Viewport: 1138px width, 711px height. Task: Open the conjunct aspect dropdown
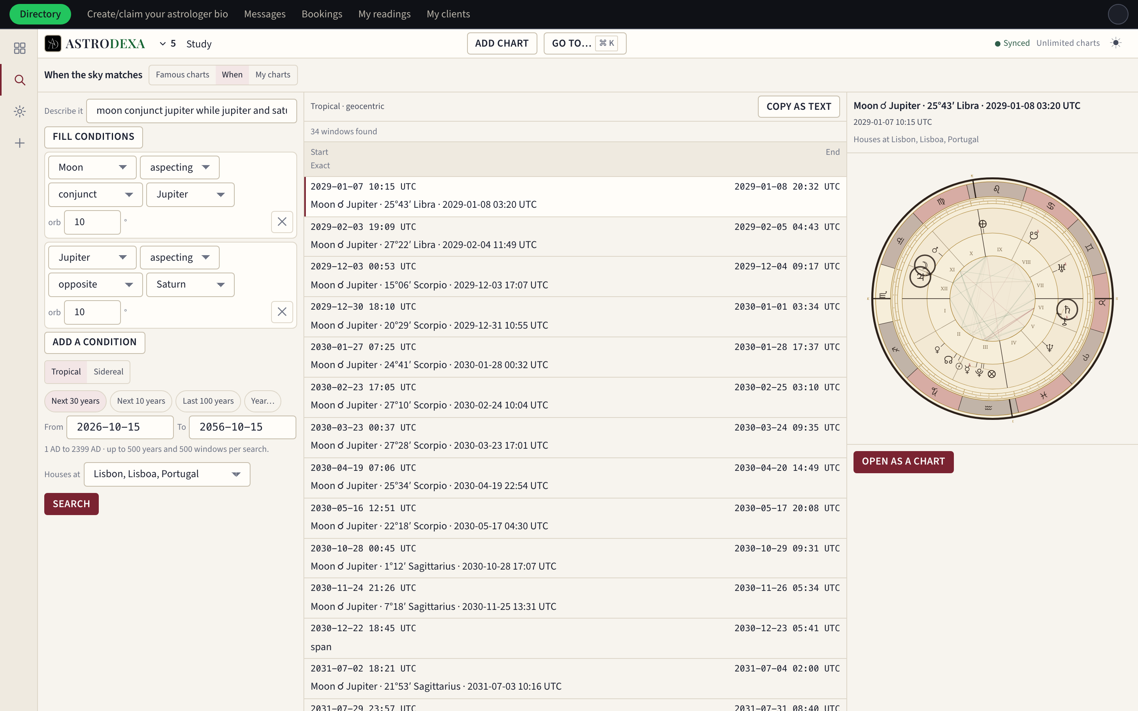(x=96, y=195)
